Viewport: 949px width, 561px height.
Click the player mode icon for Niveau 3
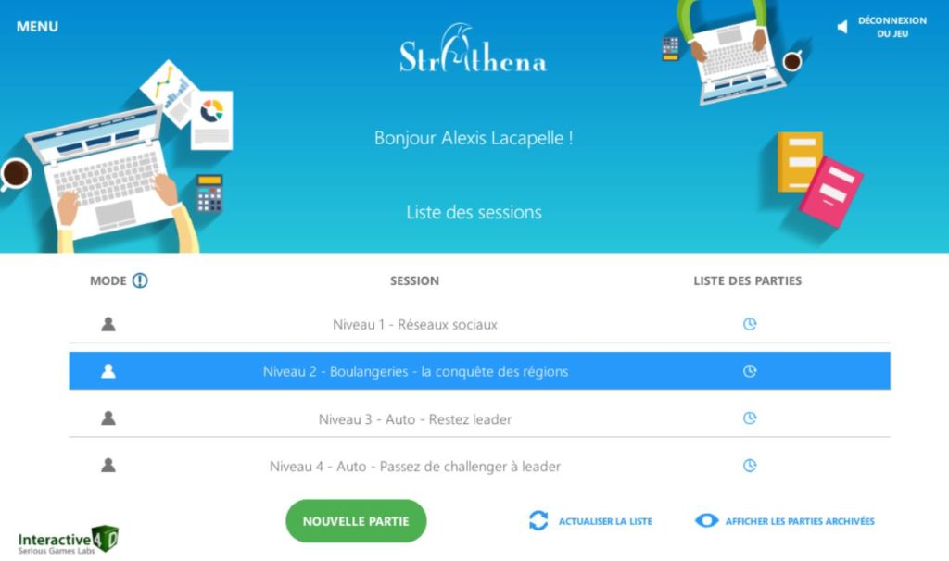point(108,418)
